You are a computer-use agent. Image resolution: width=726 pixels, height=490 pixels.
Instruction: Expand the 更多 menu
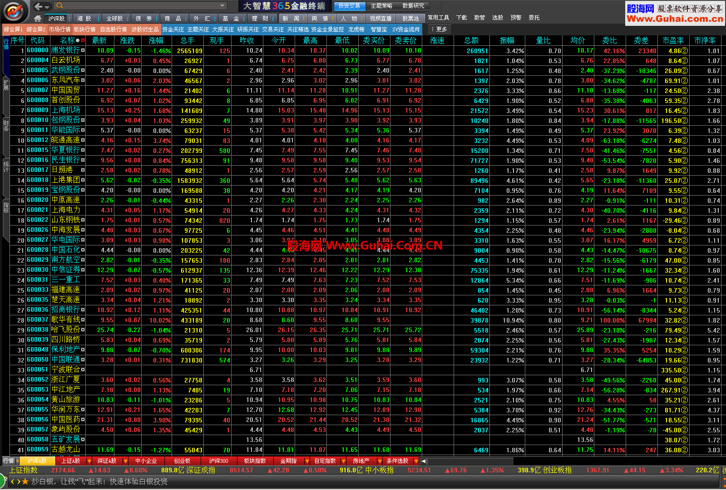[440, 29]
